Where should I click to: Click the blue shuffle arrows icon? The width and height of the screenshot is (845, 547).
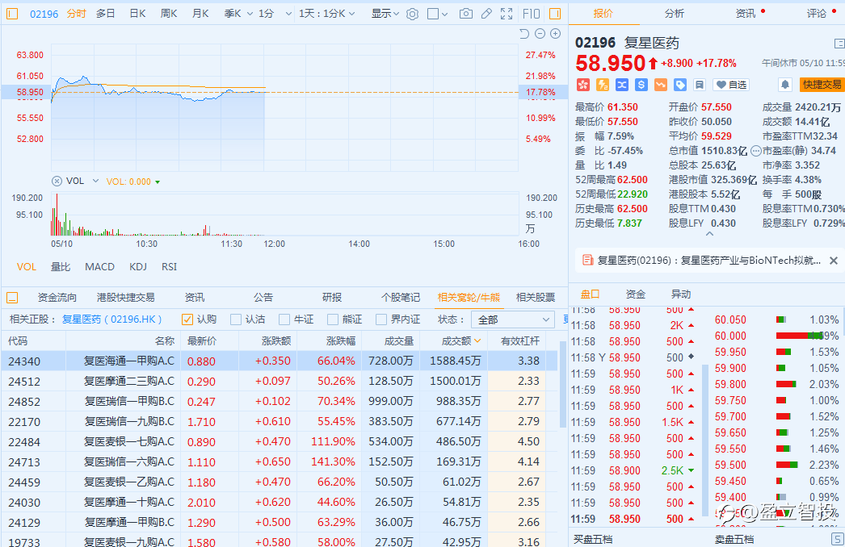[x=622, y=85]
